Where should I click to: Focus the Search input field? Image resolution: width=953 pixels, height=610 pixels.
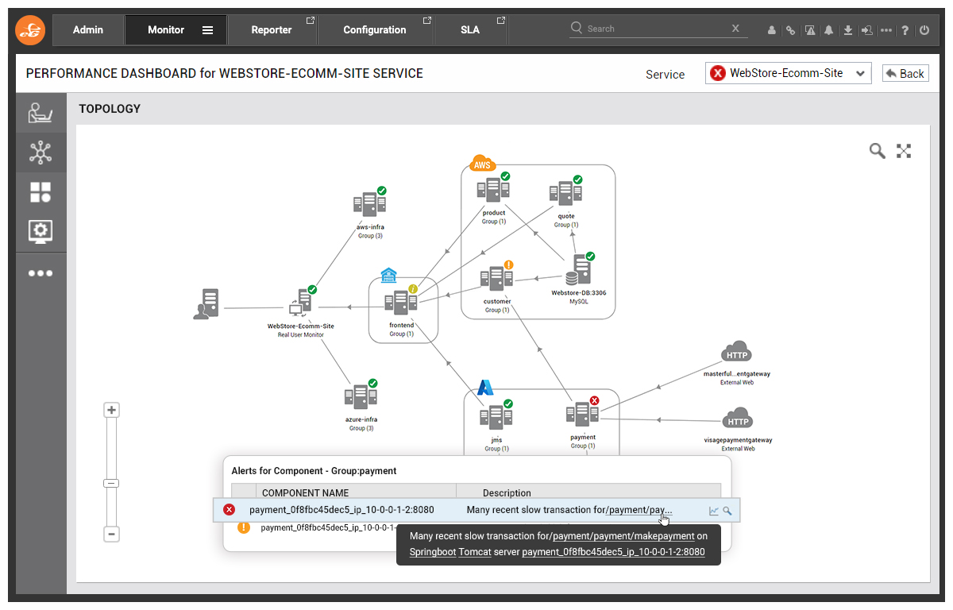[x=657, y=29]
